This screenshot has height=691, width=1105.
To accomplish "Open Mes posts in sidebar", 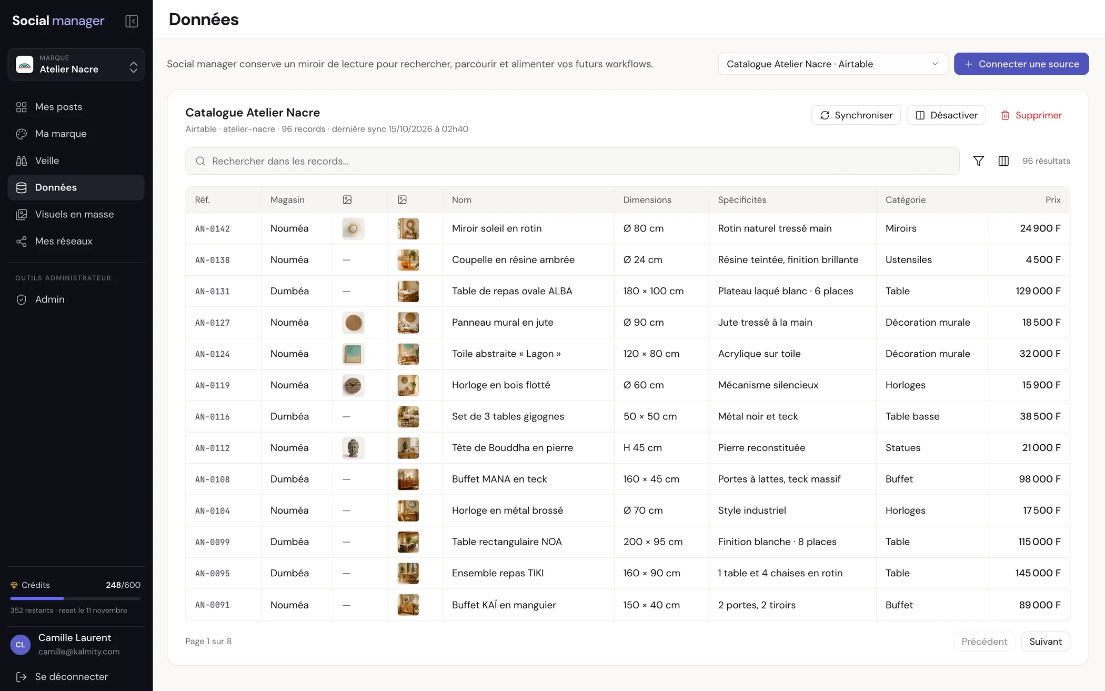I will 76,107.
